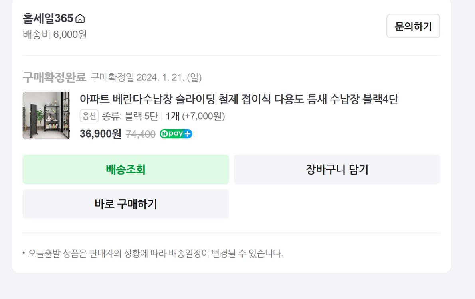The height and width of the screenshot is (299, 475).
Task: Select the Npay payment icon
Action: point(176,134)
